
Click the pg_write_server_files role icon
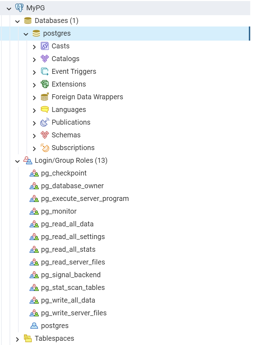coord(34,313)
